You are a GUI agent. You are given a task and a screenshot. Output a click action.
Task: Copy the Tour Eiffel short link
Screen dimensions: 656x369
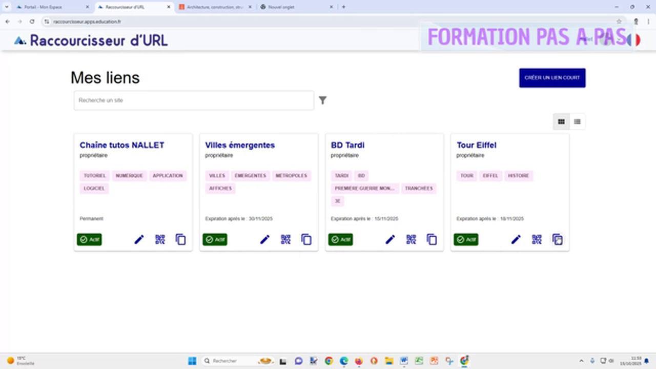point(558,239)
